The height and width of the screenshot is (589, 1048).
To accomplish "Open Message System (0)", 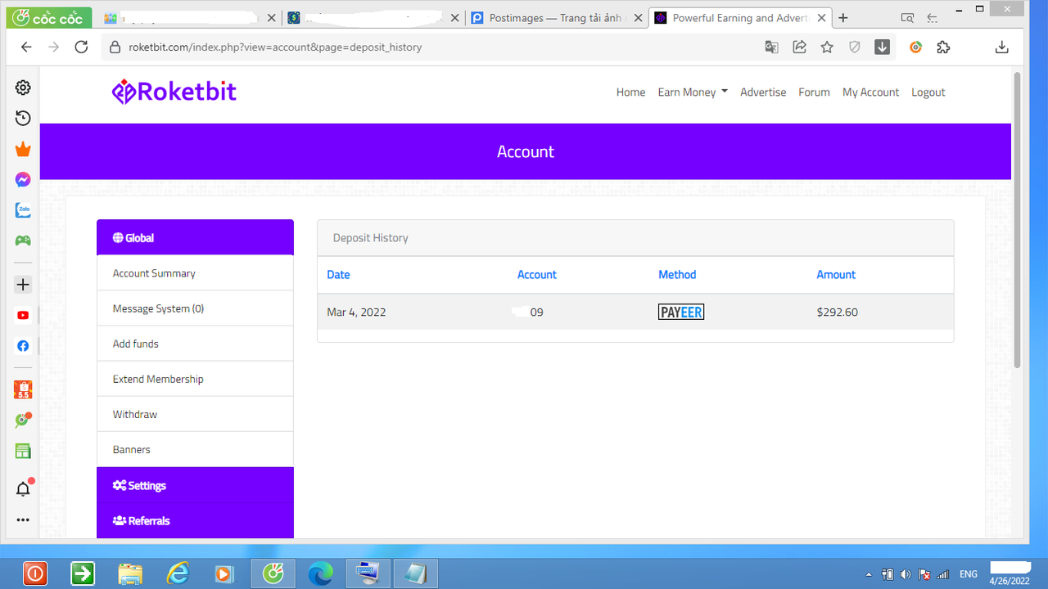I will click(x=195, y=308).
